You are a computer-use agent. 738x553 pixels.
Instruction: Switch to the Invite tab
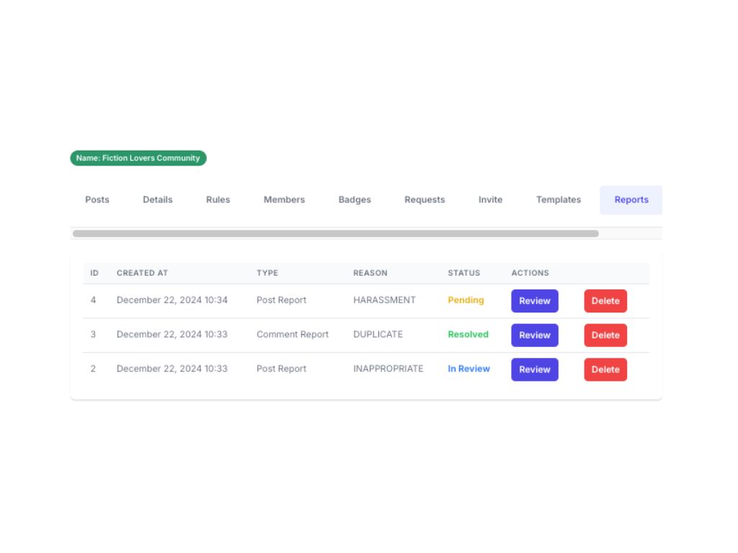(x=490, y=199)
